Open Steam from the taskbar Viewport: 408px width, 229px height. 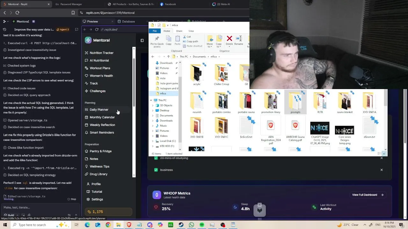click(x=181, y=225)
